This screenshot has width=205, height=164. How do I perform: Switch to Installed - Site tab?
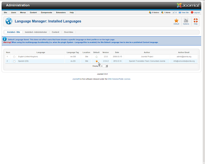click(x=13, y=32)
